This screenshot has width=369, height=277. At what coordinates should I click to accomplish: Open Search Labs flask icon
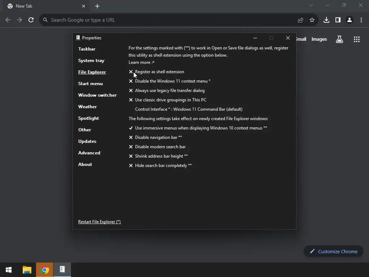click(x=339, y=39)
